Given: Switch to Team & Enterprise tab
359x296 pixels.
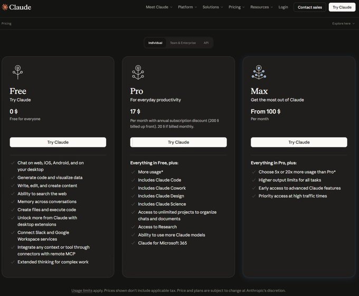Looking at the screenshot, I should pos(183,43).
